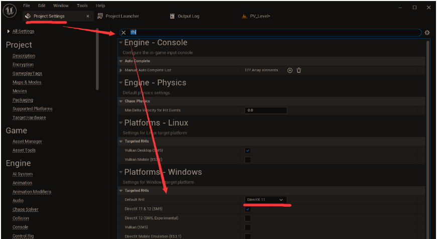
Task: Open Animation settings
Action: point(22,183)
